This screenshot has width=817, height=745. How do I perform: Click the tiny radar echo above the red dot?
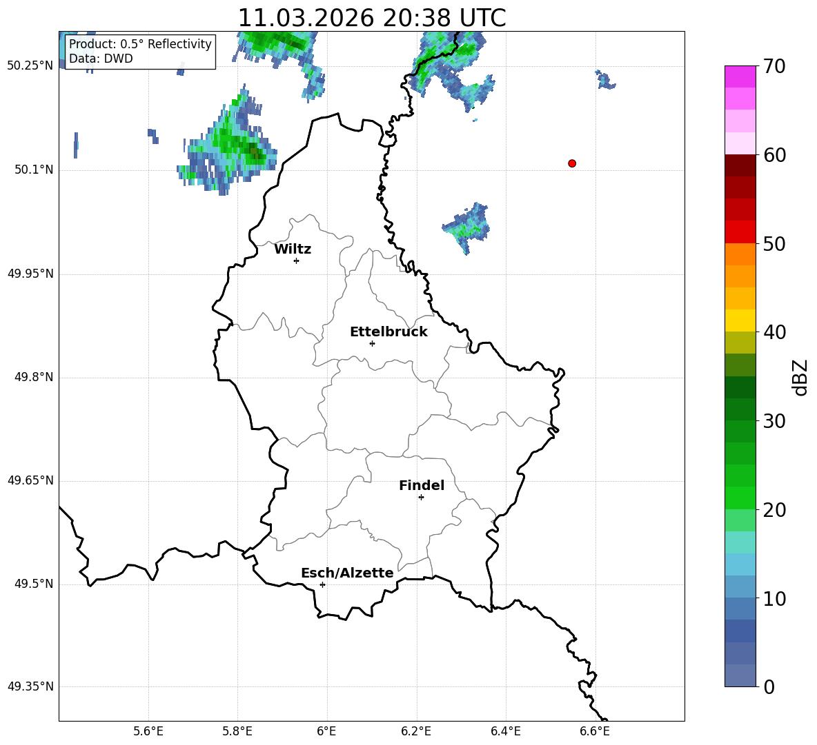click(605, 81)
